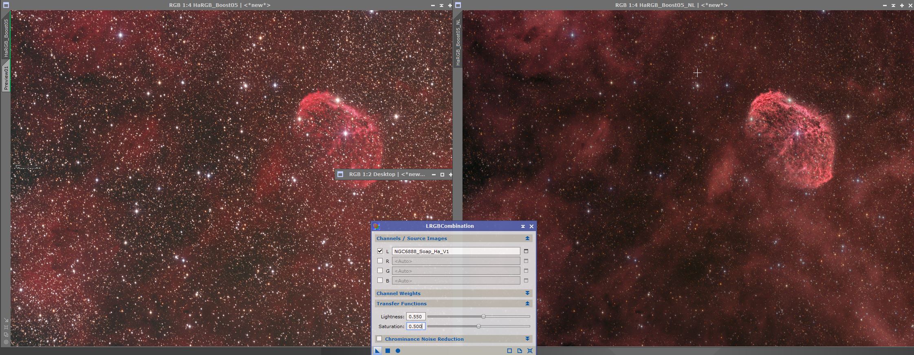Shade the HaRGB_Boost05 window
The height and width of the screenshot is (355, 914).
(x=441, y=5)
